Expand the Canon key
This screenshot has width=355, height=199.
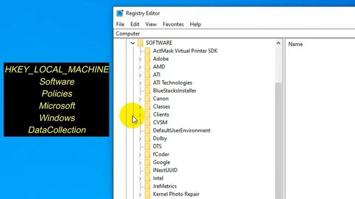tap(140, 99)
